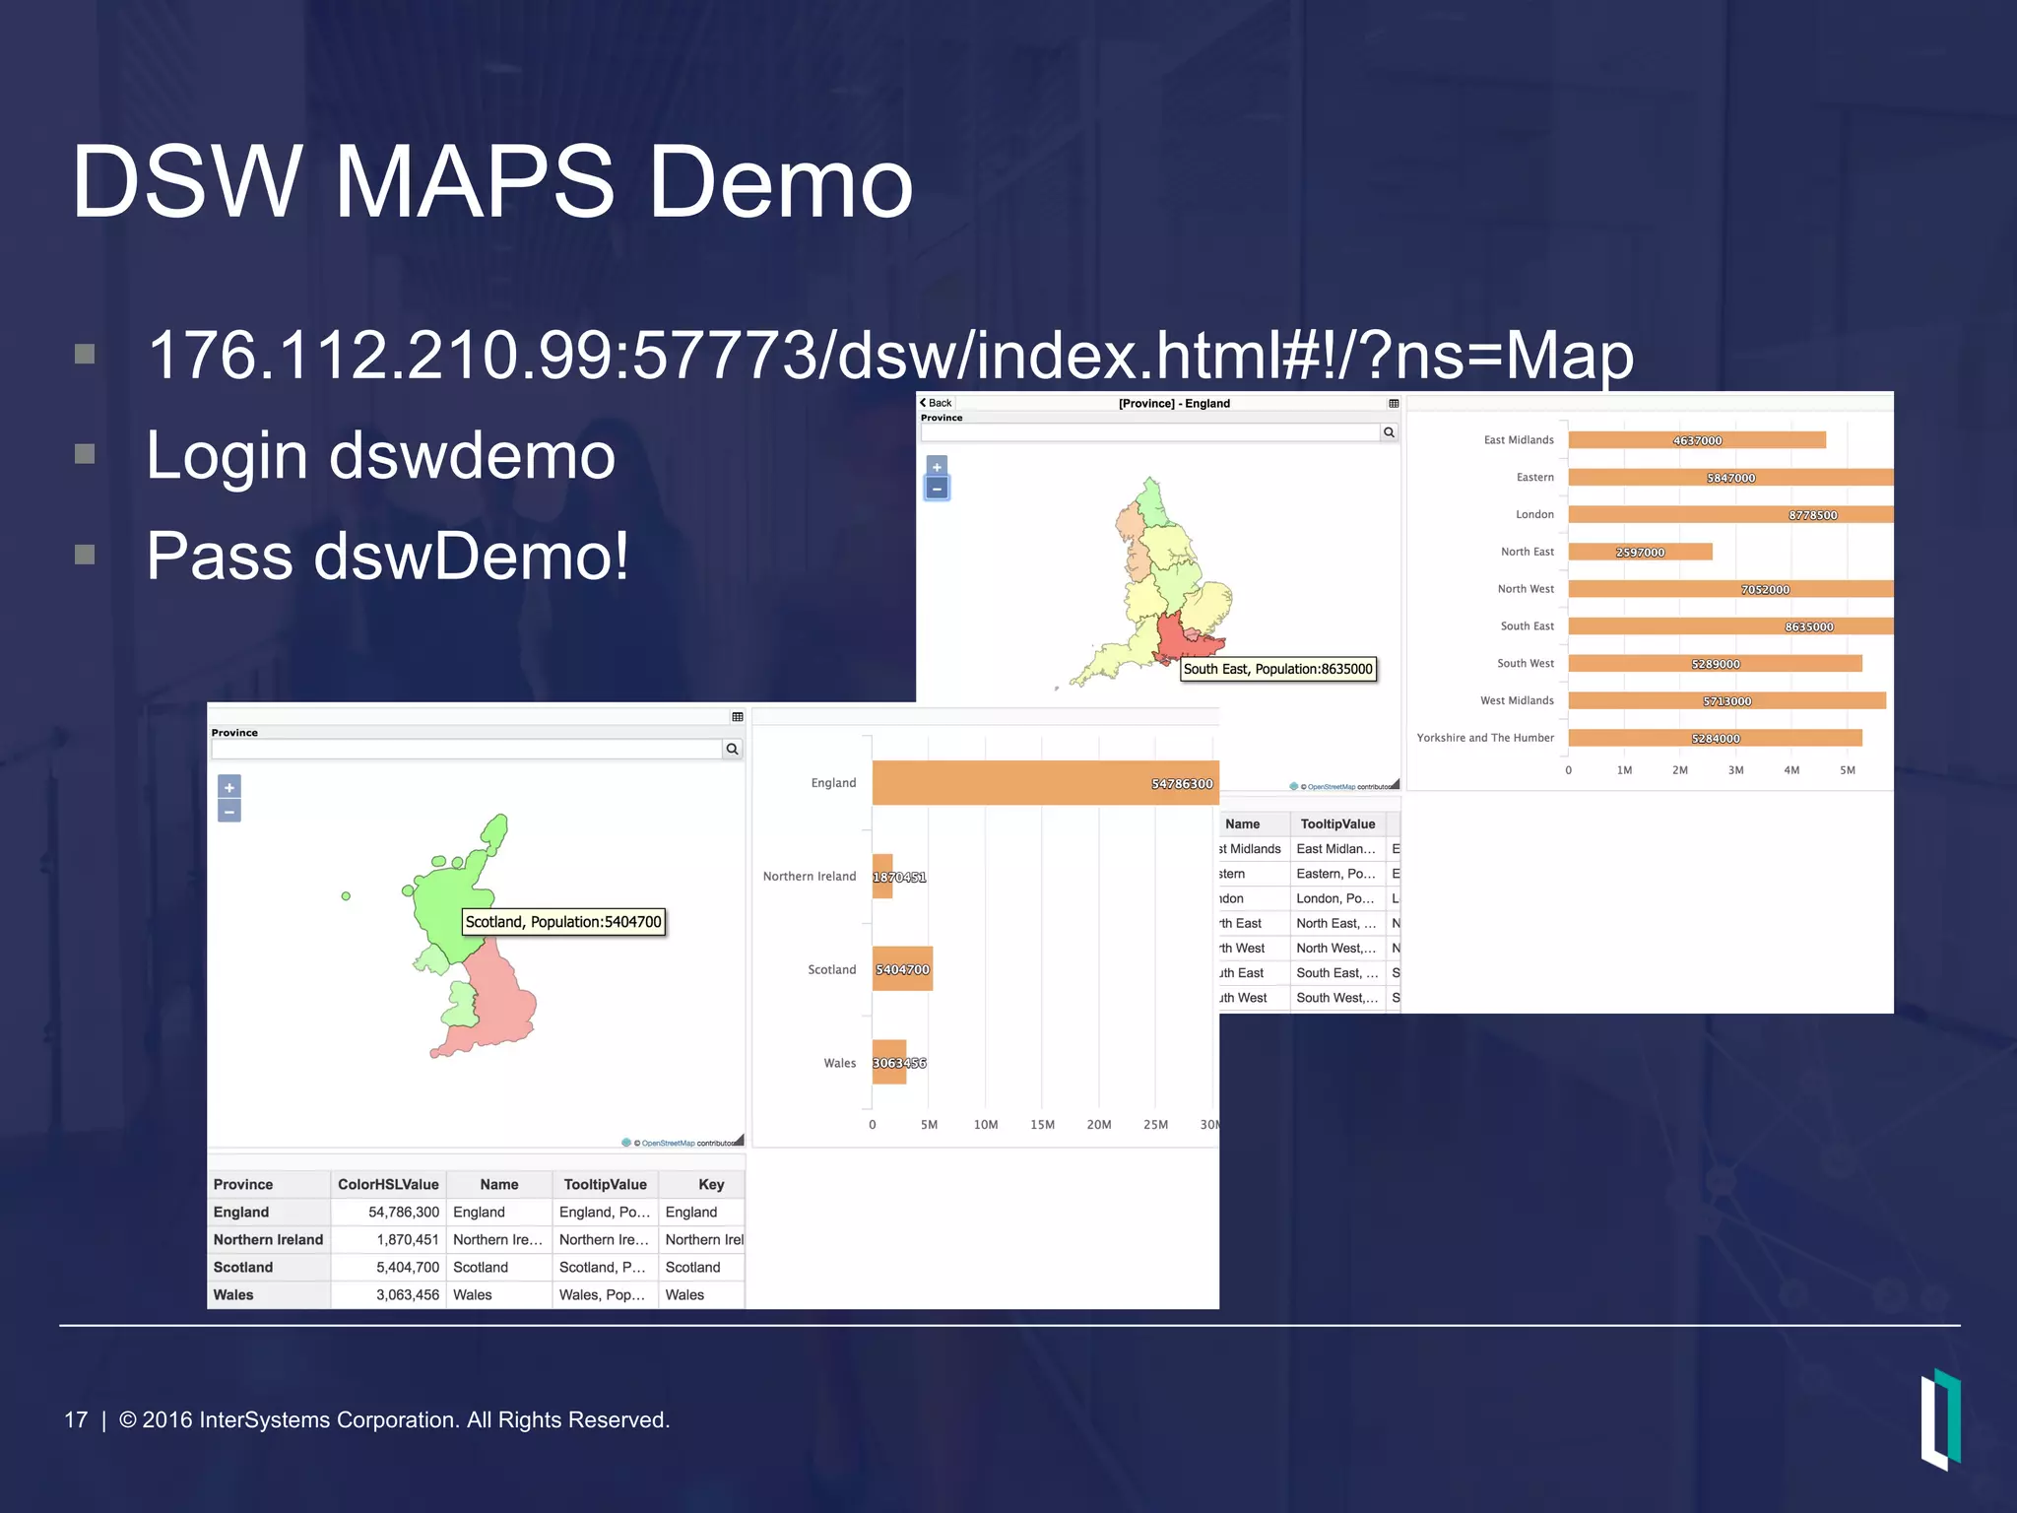Click the Back button in England map widget
Viewport: 2017px width, 1513px height.
[936, 403]
